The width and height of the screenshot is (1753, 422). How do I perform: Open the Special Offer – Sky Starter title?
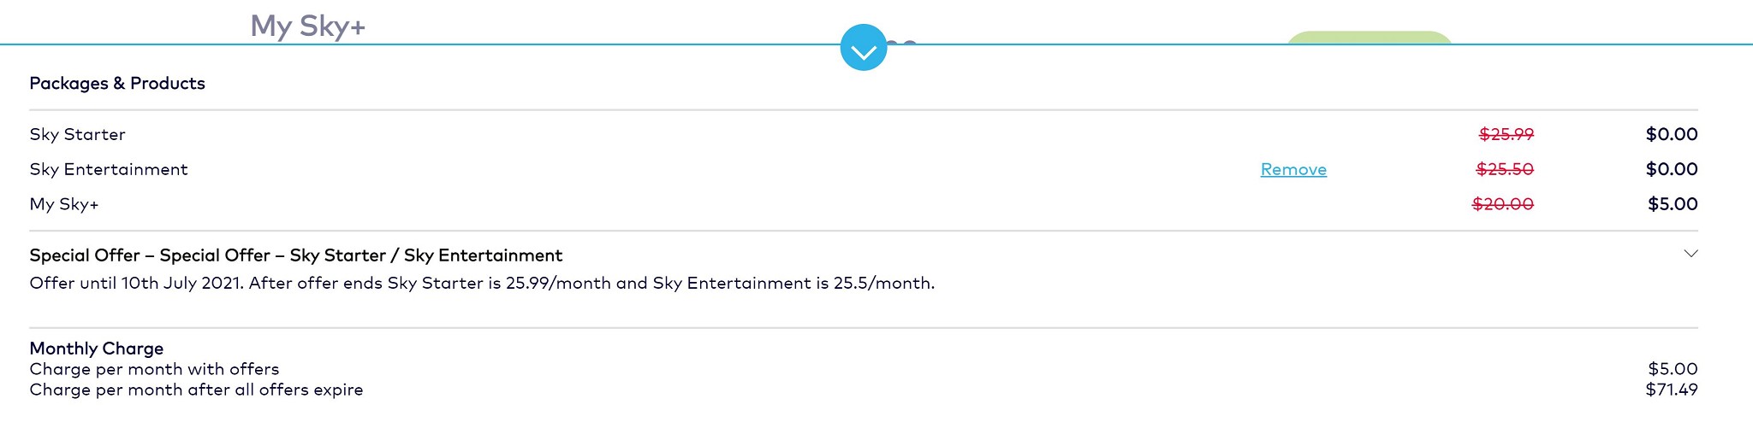pyautogui.click(x=296, y=255)
